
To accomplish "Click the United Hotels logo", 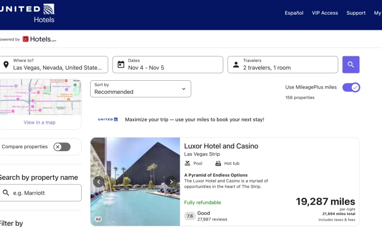I will (27, 13).
